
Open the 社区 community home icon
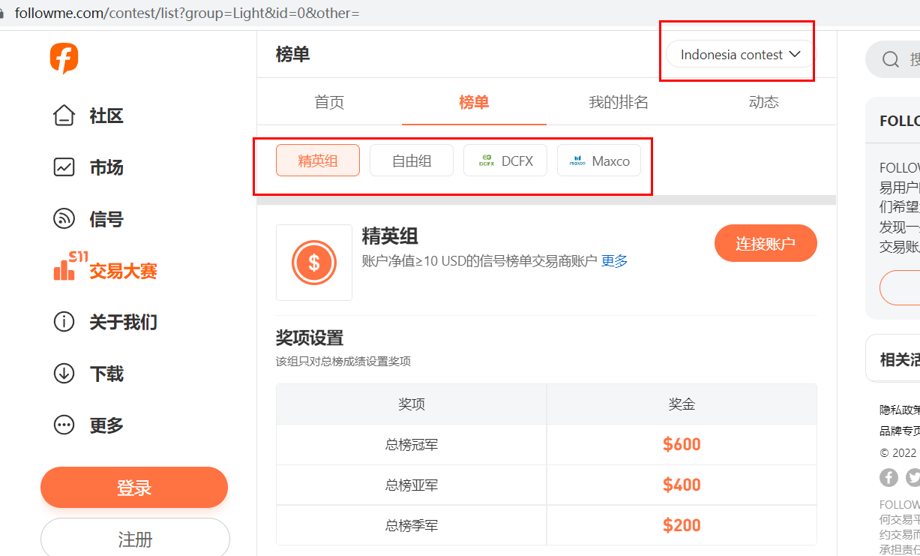(x=64, y=116)
